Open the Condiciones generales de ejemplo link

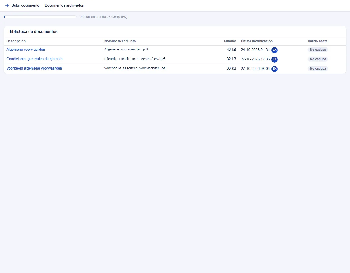[34, 59]
